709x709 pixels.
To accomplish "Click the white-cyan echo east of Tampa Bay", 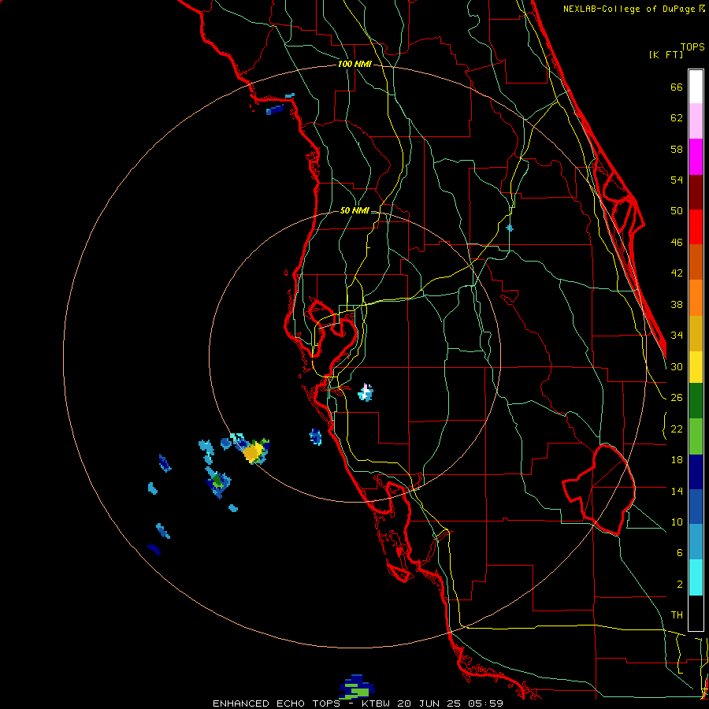I will pyautogui.click(x=366, y=392).
